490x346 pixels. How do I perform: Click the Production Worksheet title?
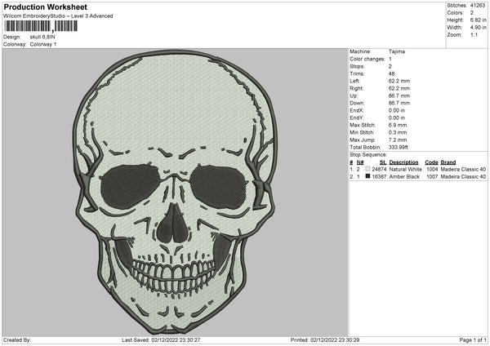click(44, 7)
